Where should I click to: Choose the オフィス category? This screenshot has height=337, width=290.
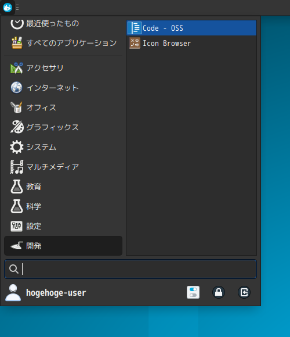(63, 107)
